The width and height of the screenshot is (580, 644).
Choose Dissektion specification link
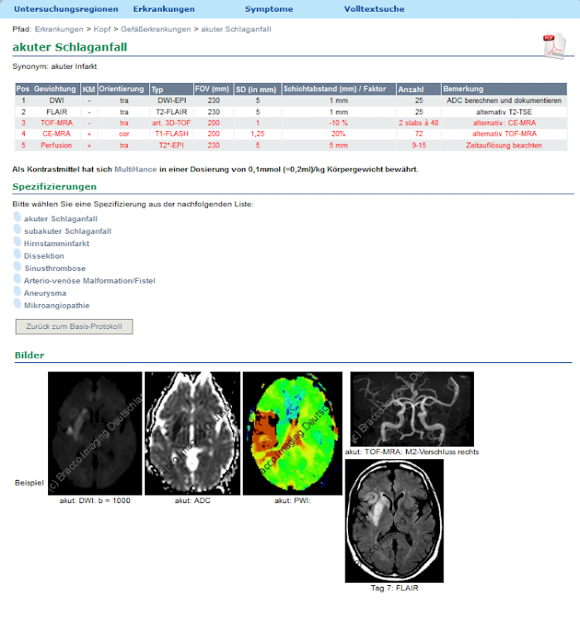pyautogui.click(x=44, y=256)
